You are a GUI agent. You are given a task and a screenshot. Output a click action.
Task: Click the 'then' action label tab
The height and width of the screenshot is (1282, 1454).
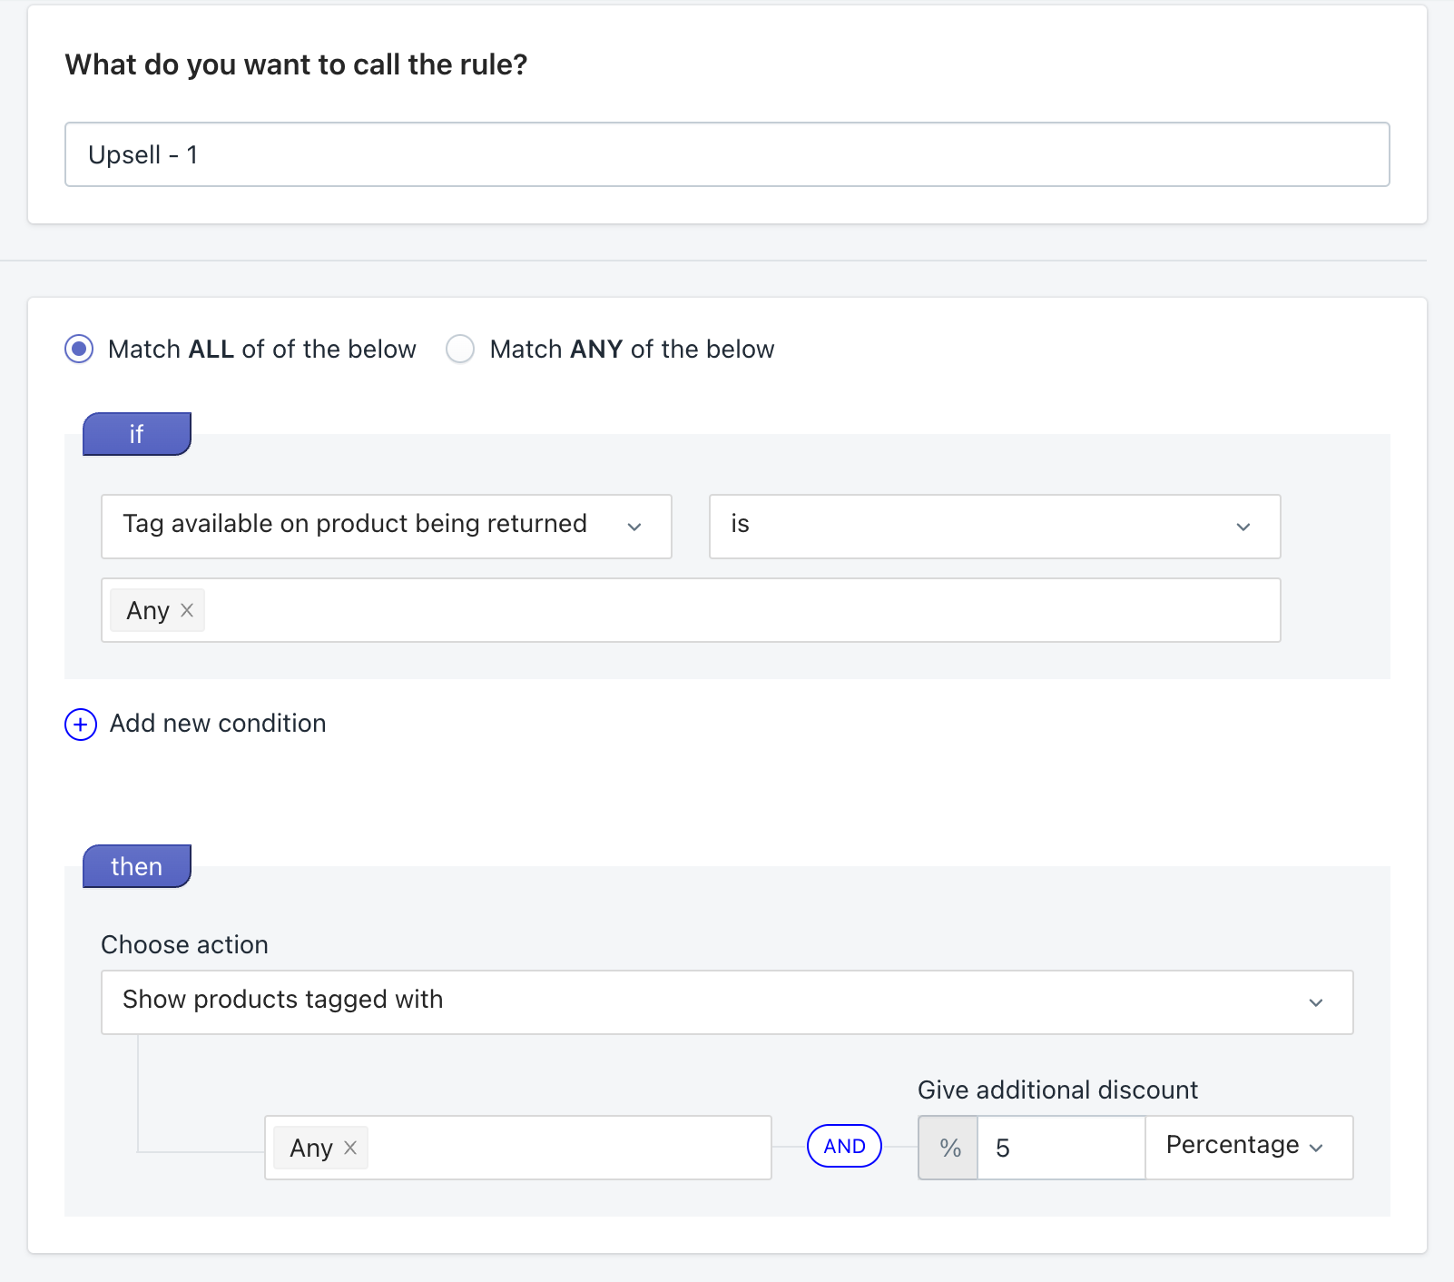click(137, 866)
